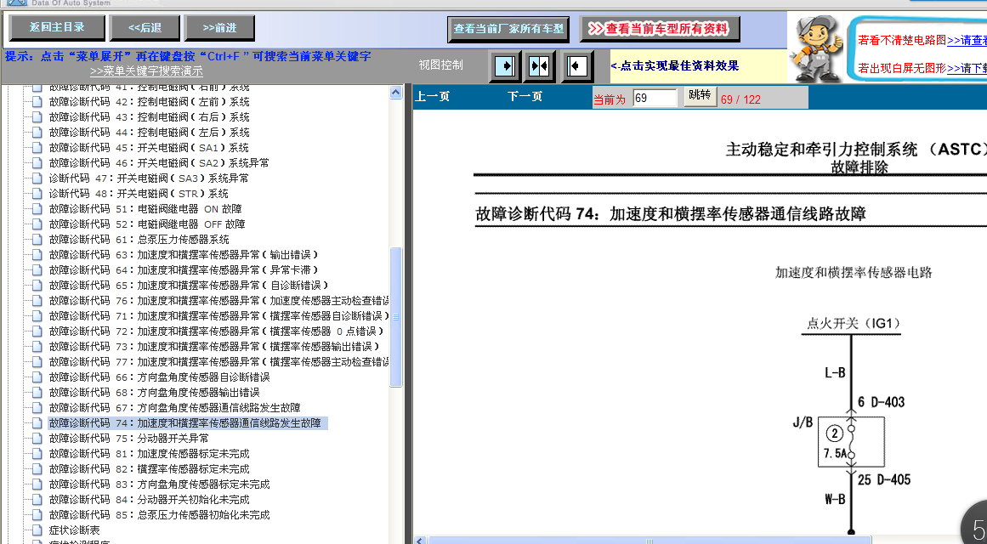Select 故障诊断代码 65 自诊断错误 entry
The height and width of the screenshot is (544, 987).
189,286
